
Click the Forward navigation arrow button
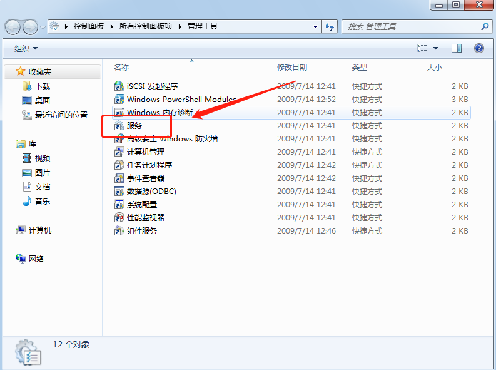pos(30,27)
